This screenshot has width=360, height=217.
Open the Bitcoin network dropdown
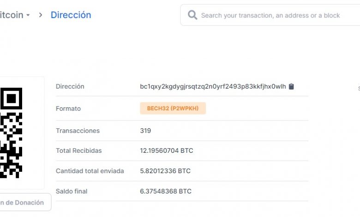15,15
